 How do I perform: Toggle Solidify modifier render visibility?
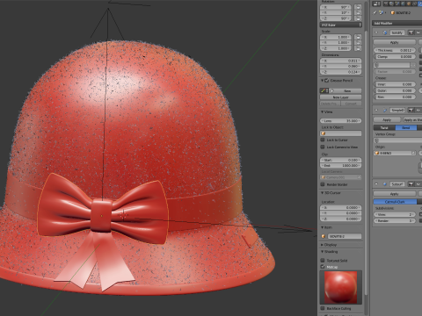pyautogui.click(x=411, y=32)
